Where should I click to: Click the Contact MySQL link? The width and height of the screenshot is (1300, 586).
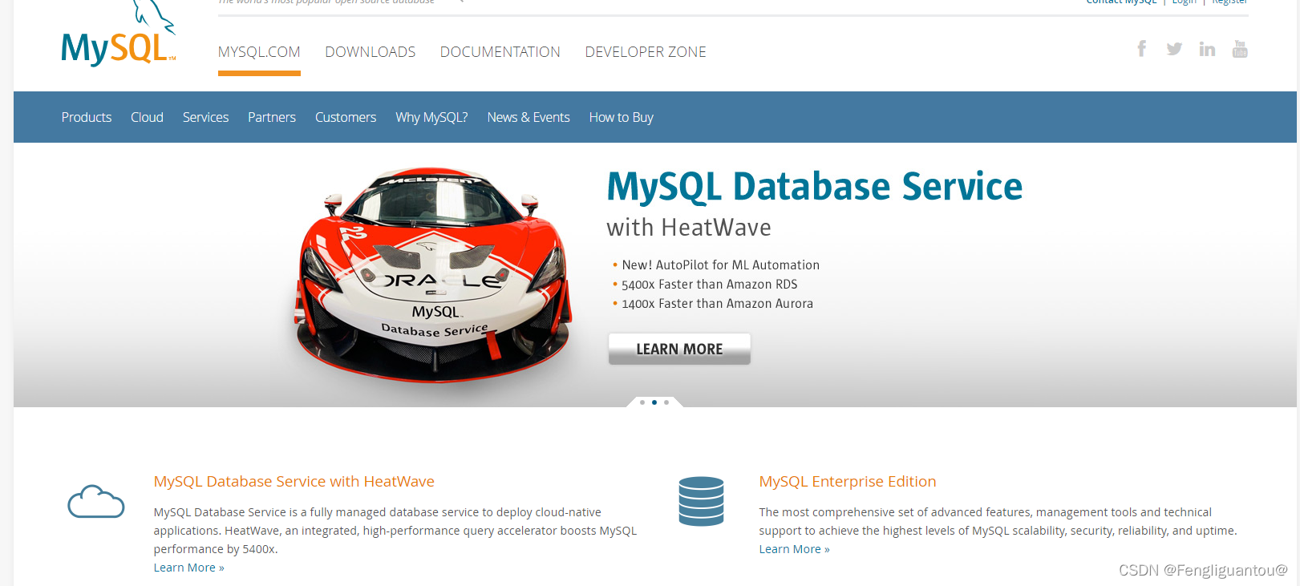click(1121, 2)
